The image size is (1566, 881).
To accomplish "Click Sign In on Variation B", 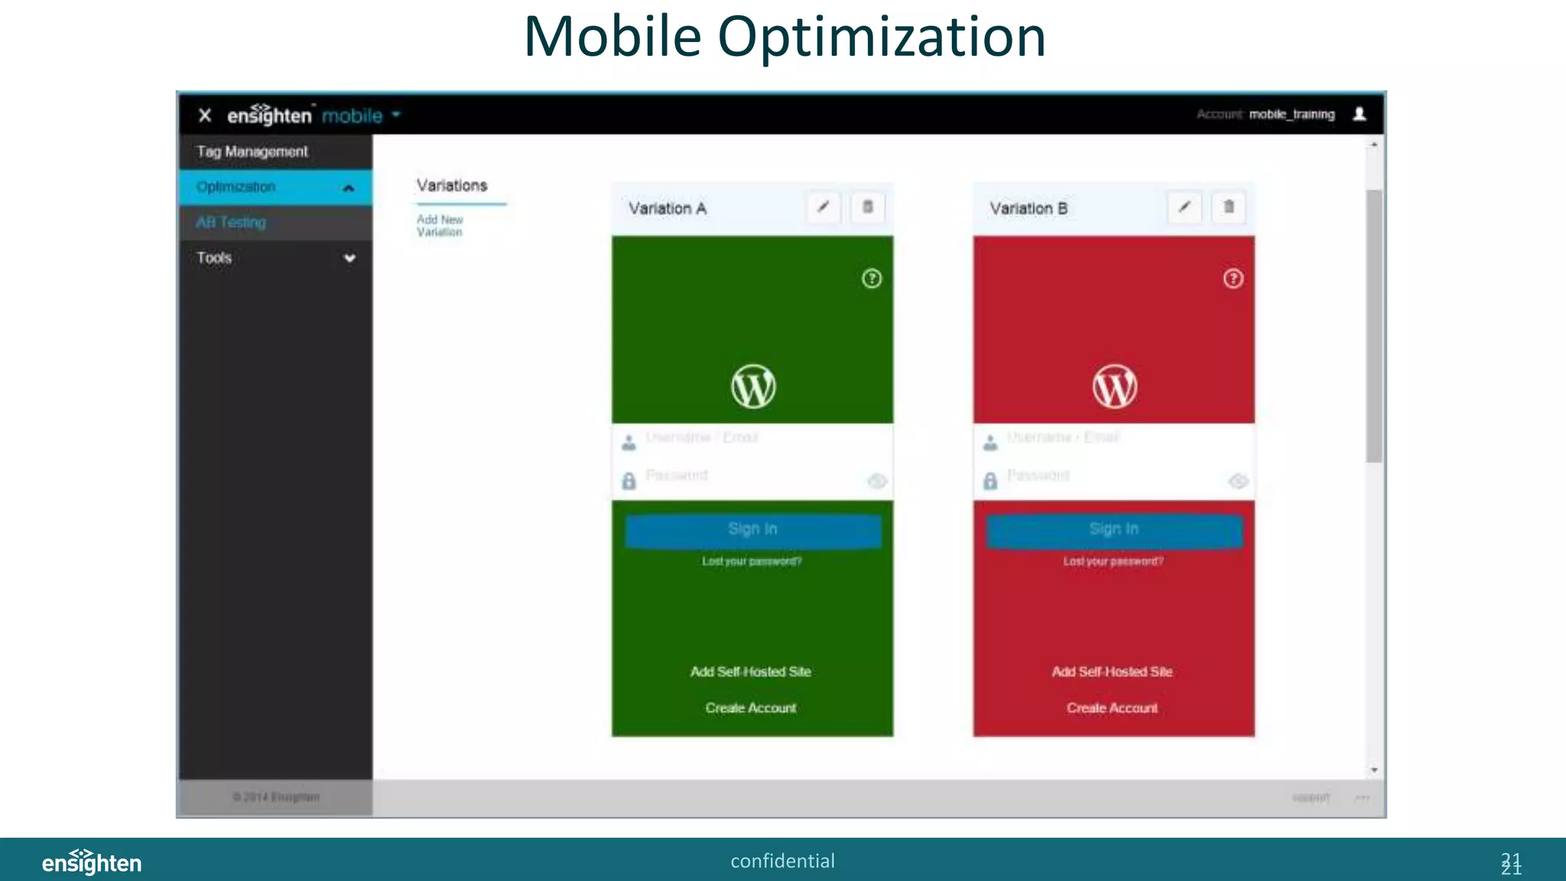I will 1114,531.
